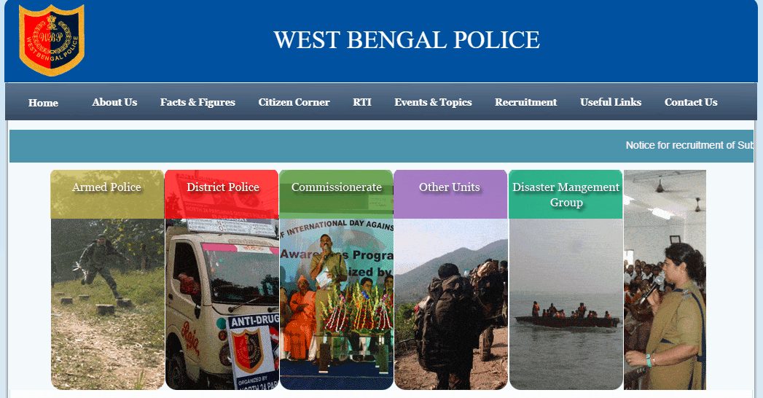
Task: Open the Armed Police olive header
Action: pos(107,194)
